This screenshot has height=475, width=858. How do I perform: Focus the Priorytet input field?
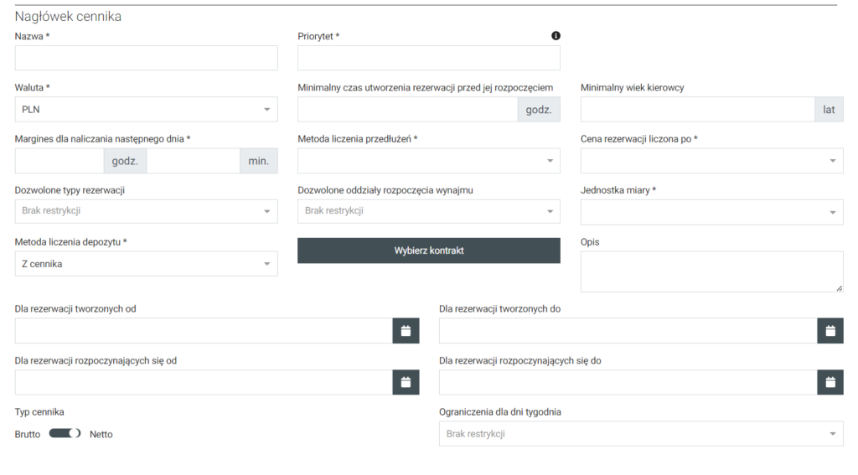428,58
